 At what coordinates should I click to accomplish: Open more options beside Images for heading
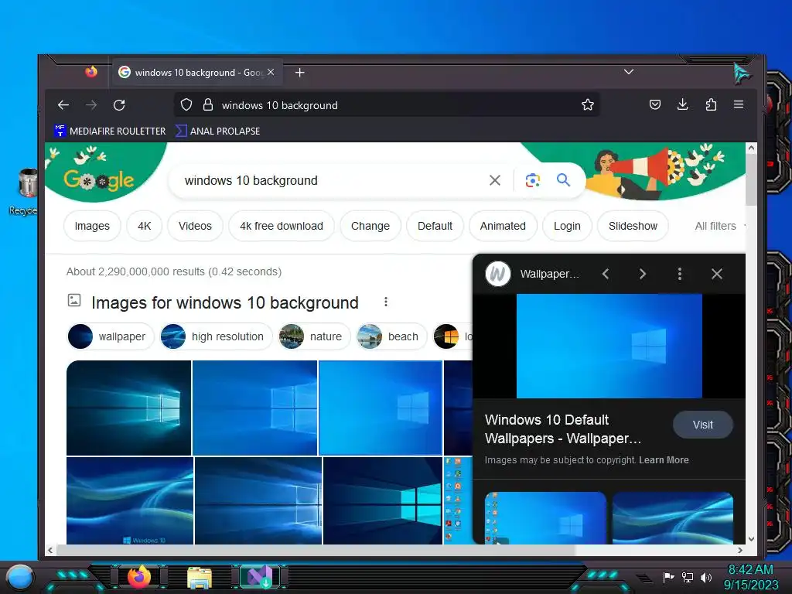coord(386,302)
